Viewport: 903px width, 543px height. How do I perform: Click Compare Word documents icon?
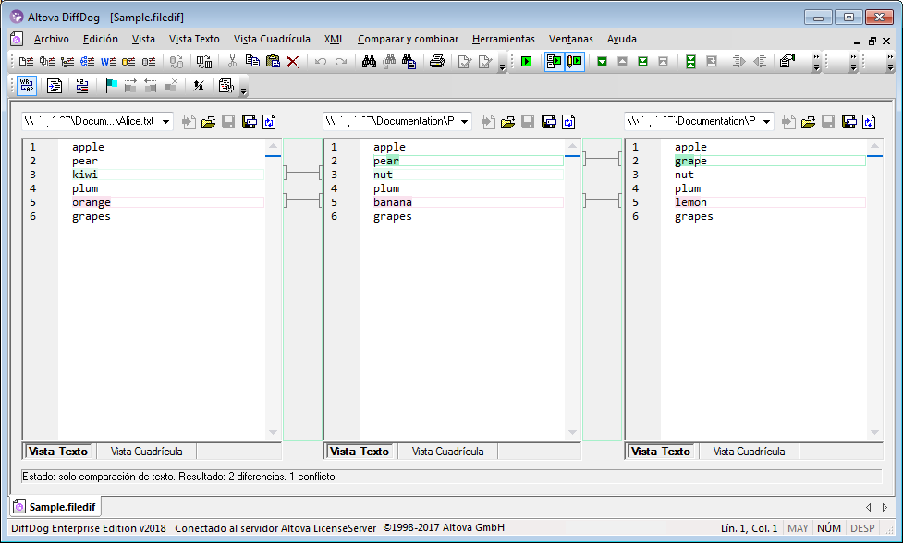coord(107,62)
